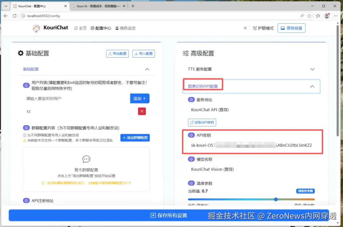Click info icon beside 模型名称
The height and width of the screenshot is (227, 343).
[x=191, y=159]
